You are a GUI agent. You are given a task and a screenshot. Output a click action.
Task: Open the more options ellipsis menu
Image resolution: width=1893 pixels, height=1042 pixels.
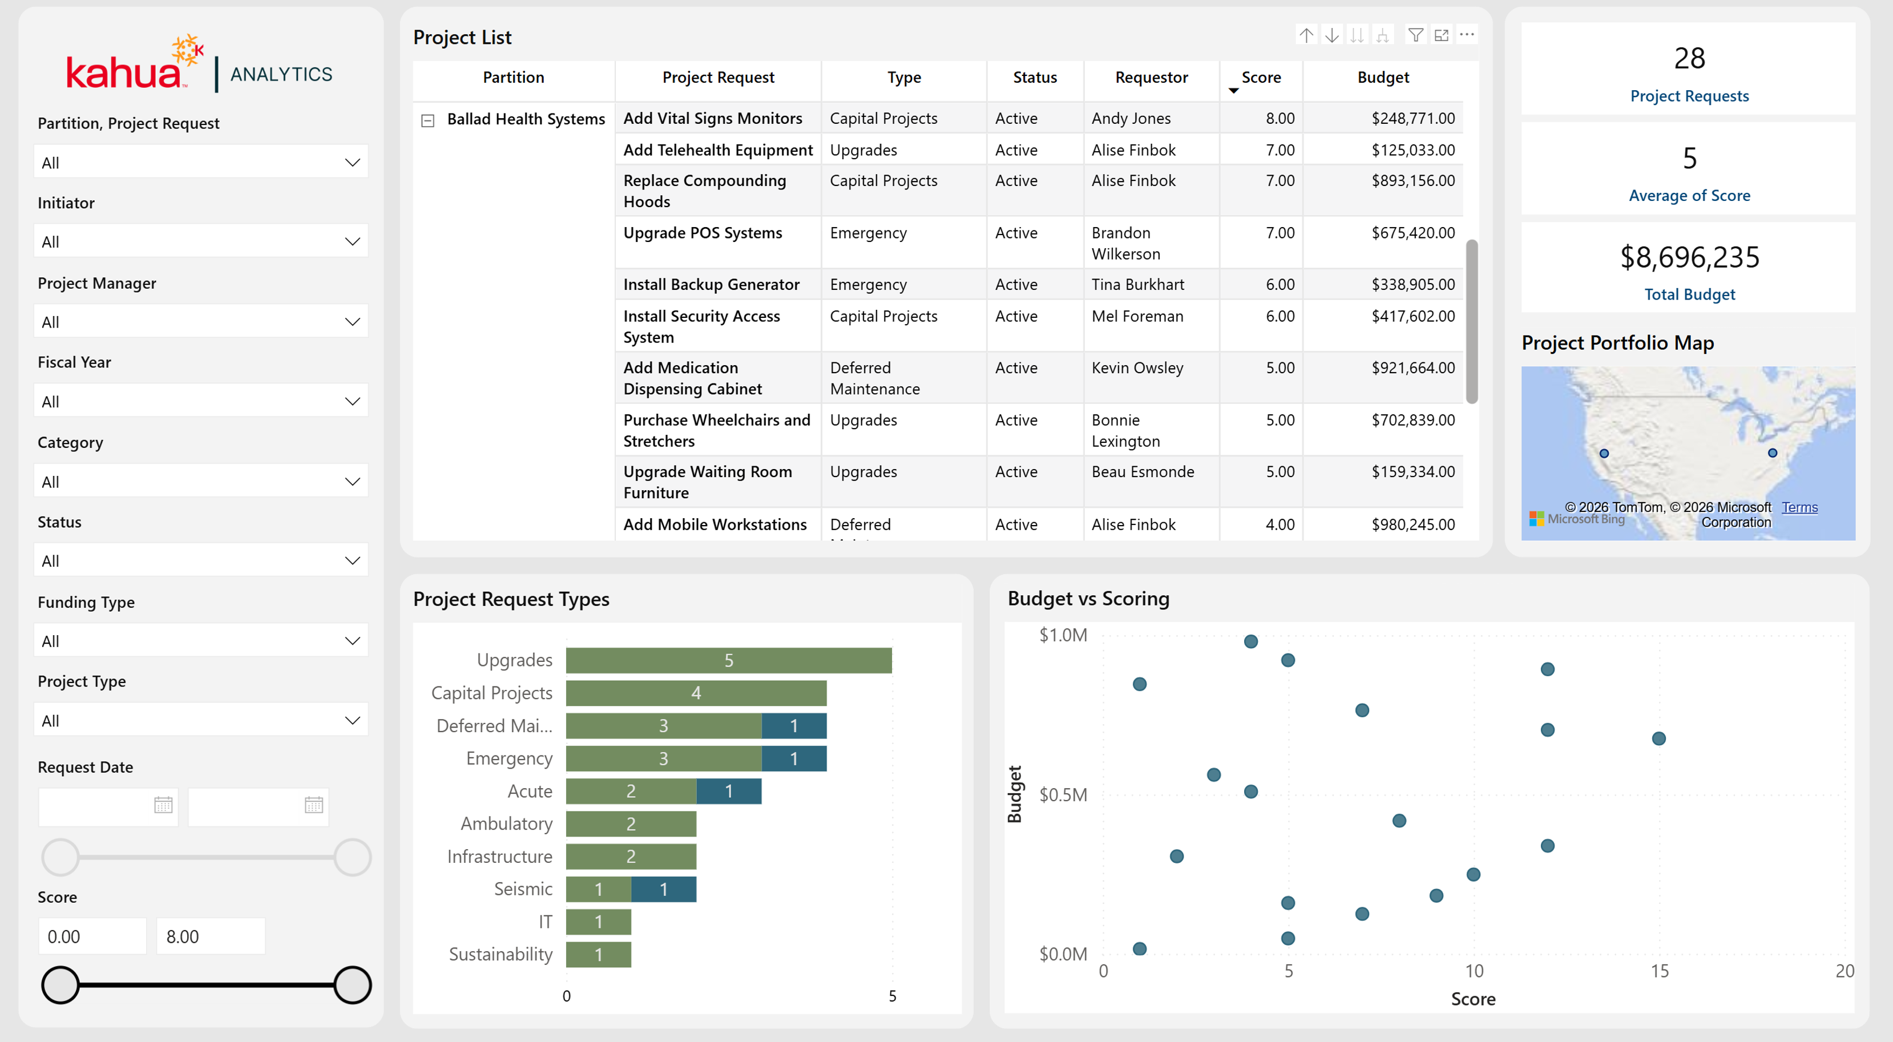click(x=1467, y=34)
